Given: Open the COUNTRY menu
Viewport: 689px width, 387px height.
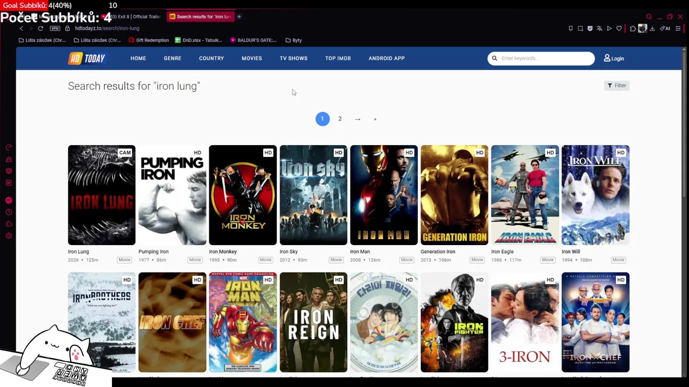Looking at the screenshot, I should 211,58.
